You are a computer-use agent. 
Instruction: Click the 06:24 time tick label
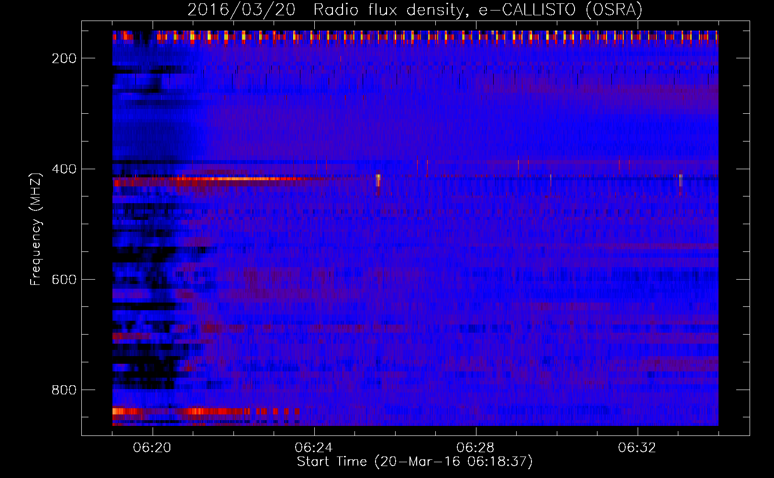(314, 448)
